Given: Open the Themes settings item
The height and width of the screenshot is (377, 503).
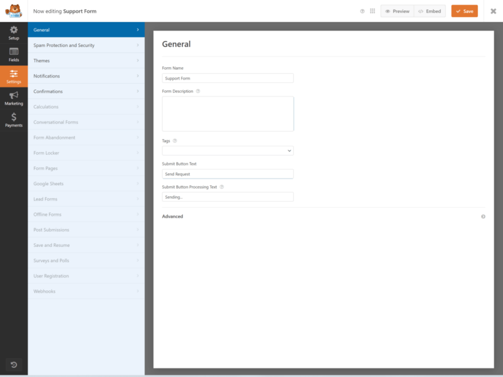Looking at the screenshot, I should click(86, 61).
